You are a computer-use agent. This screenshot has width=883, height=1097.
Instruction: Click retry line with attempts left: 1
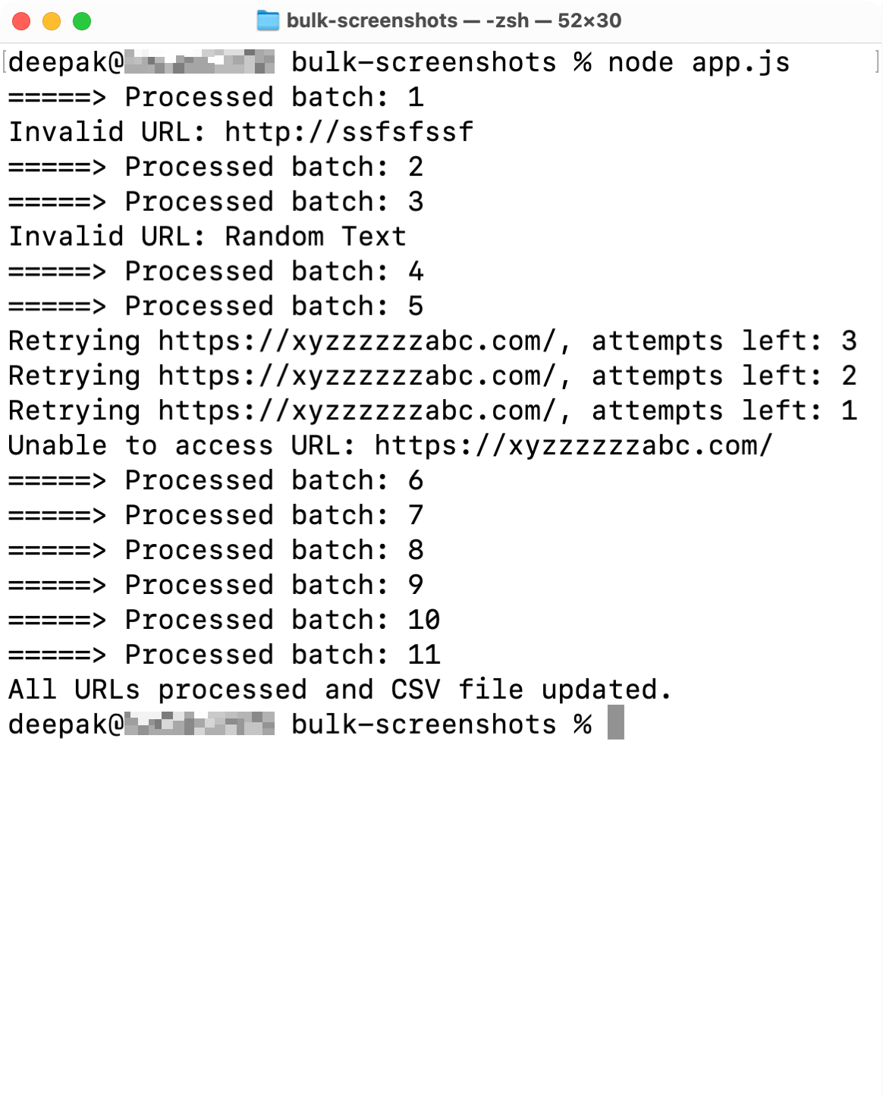point(432,411)
